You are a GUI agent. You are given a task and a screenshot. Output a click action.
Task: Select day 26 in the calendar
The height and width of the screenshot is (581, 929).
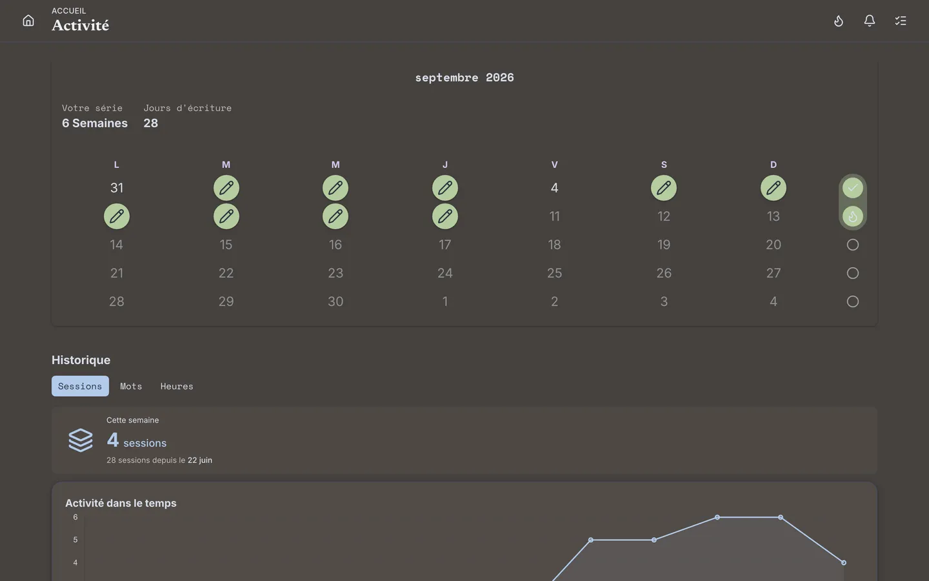tap(664, 273)
